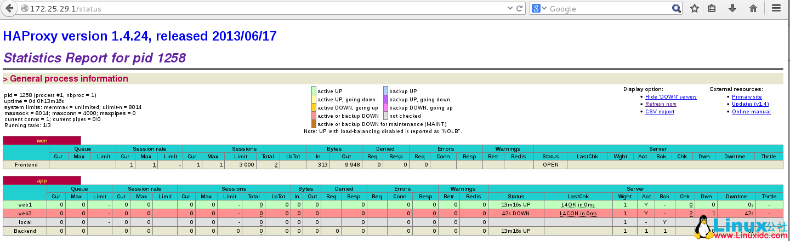Click the red 'active or backup DOWN' swatch
The image size is (790, 241).
(x=314, y=116)
